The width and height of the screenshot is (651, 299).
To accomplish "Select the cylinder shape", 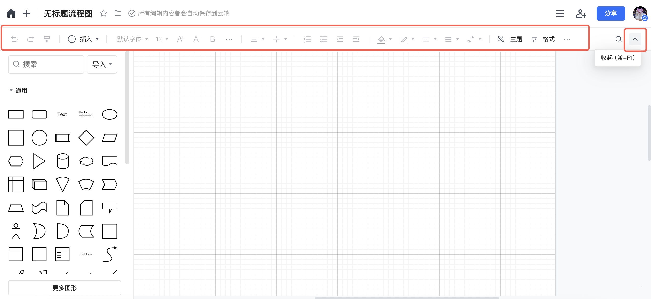I will pos(63,161).
